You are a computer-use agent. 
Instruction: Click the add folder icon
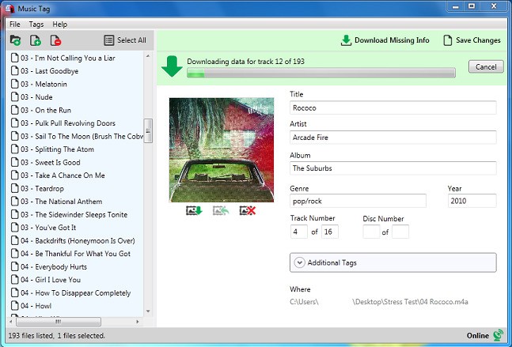(x=15, y=40)
